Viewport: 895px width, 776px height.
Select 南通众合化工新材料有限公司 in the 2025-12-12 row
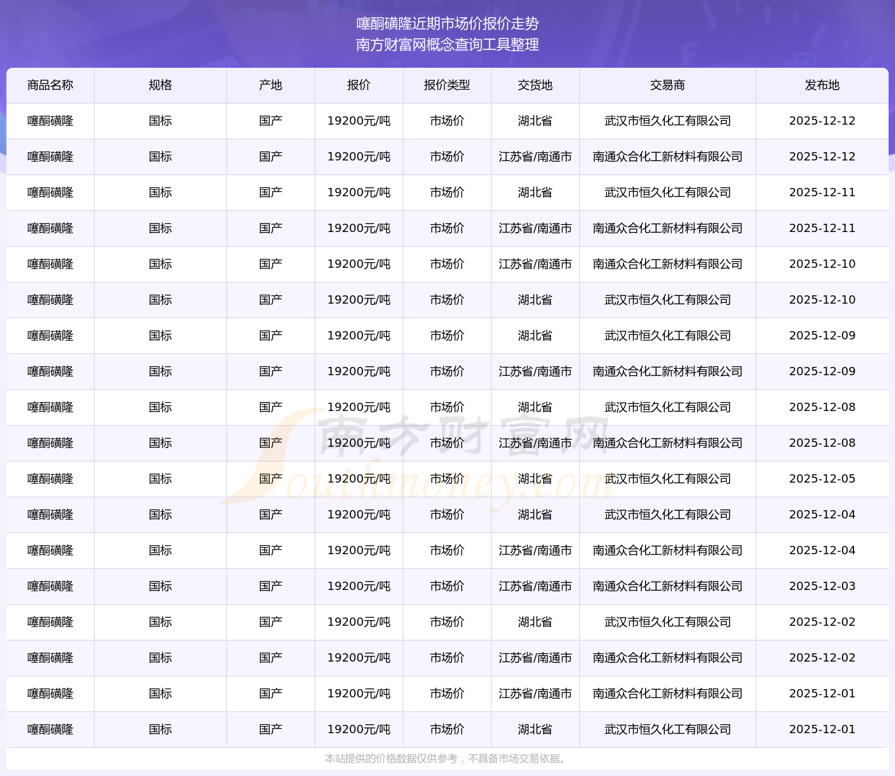click(x=667, y=157)
